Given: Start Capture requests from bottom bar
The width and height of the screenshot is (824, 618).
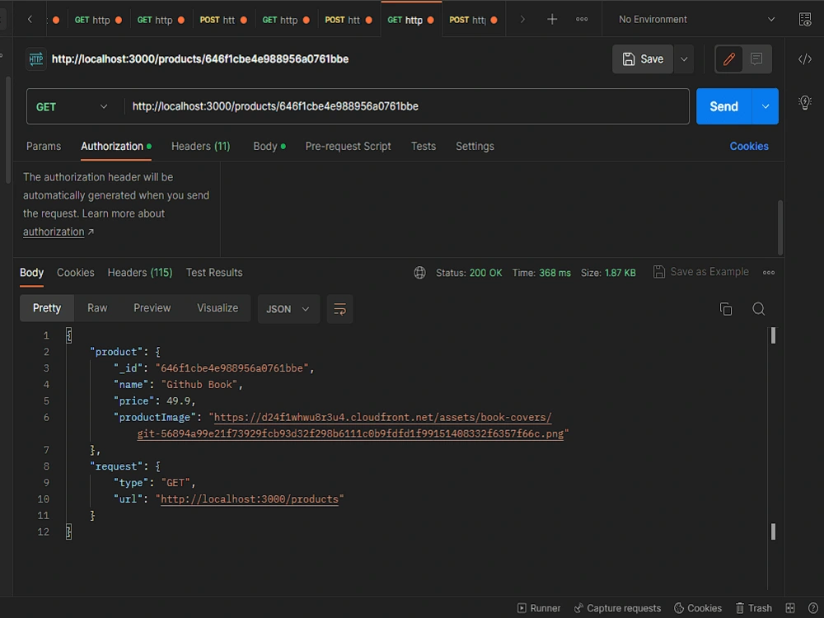Looking at the screenshot, I should [x=618, y=608].
